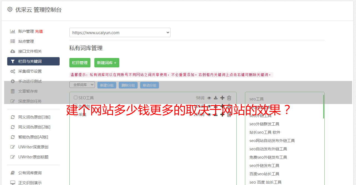Viewport: 356px width, 185px height.
Task: Click keyword "seo 百度 站长工具"
Action: (x=266, y=182)
